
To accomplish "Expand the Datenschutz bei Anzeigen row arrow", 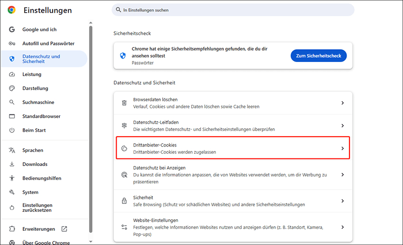I will click(x=342, y=175).
